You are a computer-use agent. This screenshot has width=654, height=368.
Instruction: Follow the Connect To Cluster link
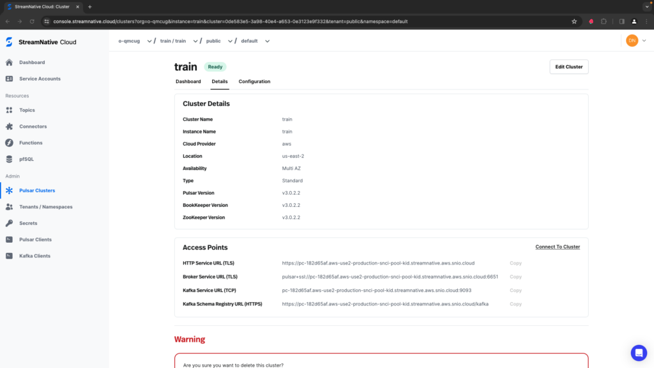[557, 247]
